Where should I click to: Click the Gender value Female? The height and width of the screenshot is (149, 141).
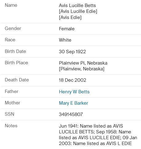click(x=67, y=29)
